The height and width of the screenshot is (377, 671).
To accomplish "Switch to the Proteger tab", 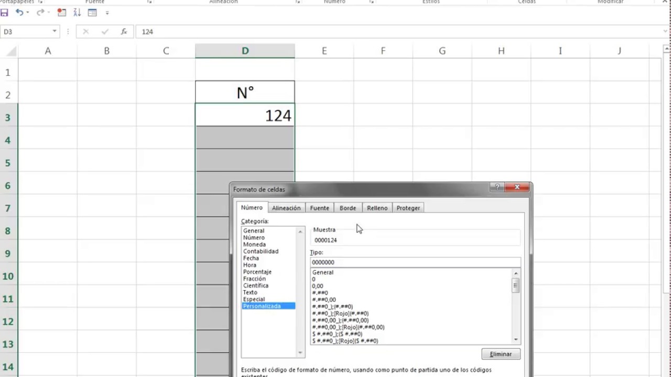I will [408, 208].
